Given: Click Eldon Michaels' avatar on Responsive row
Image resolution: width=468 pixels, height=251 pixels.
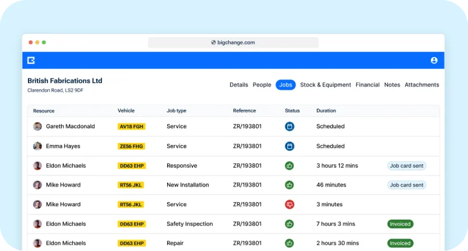Looking at the screenshot, I should [x=37, y=166].
